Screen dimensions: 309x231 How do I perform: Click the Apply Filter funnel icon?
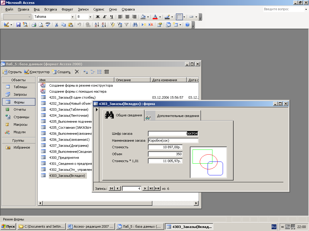126,25
